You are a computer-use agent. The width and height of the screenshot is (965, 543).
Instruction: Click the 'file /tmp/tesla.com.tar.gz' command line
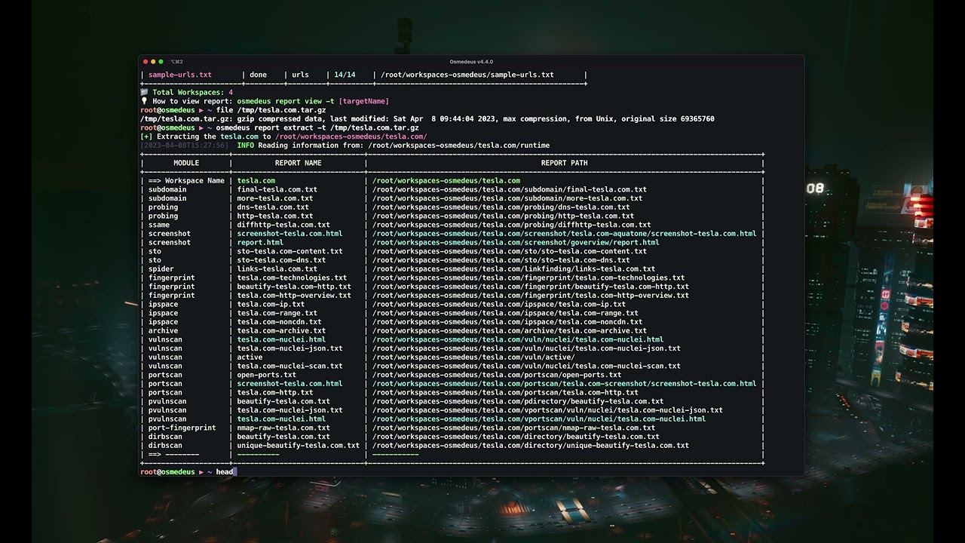pos(271,110)
